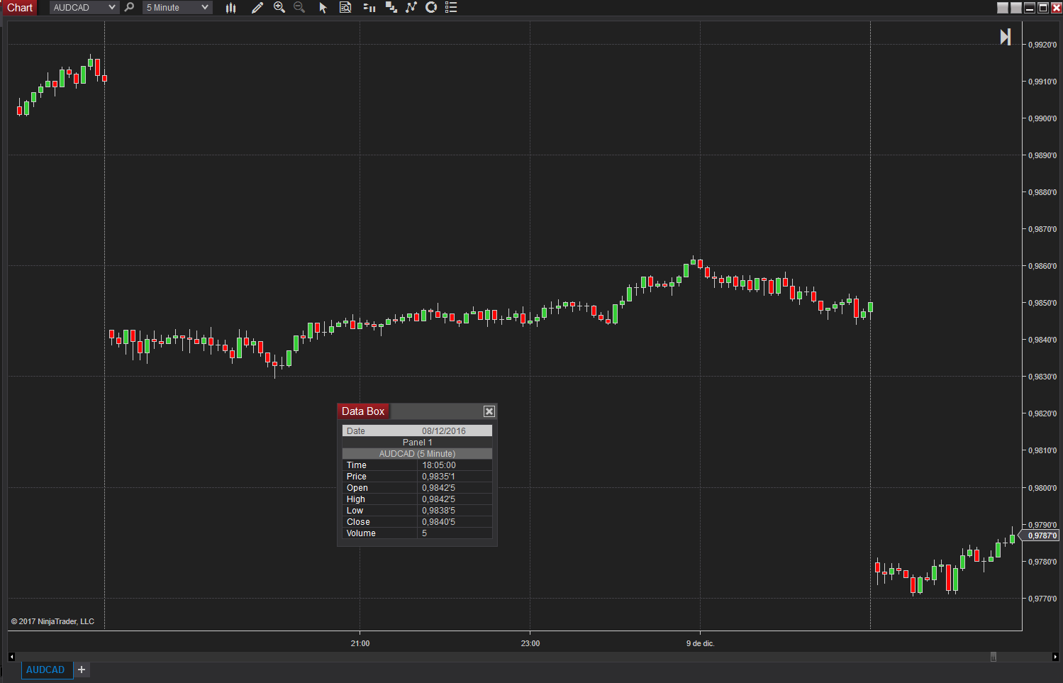Click the AUDCAD (5 Minute) row in Data Box
The width and height of the screenshot is (1063, 683).
point(417,454)
